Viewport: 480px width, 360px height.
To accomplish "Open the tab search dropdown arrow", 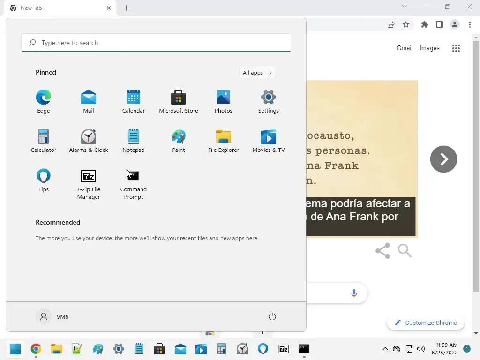I will (405, 7).
